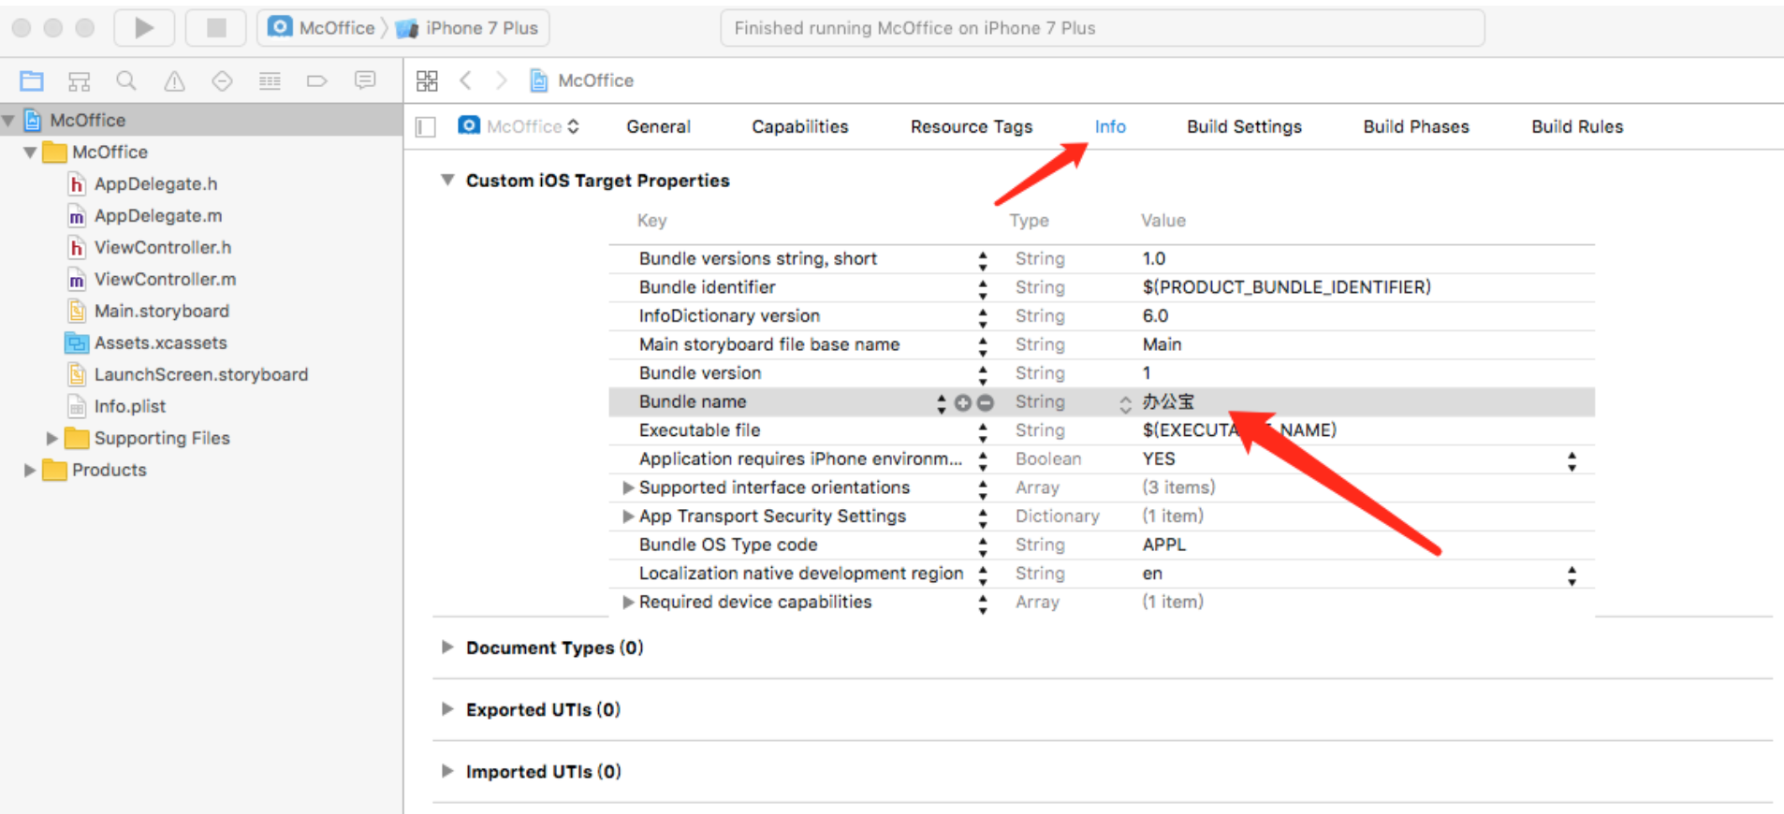Screen dimensions: 1784x814
Task: Collapse the McOffice project root triangle
Action: pos(9,120)
